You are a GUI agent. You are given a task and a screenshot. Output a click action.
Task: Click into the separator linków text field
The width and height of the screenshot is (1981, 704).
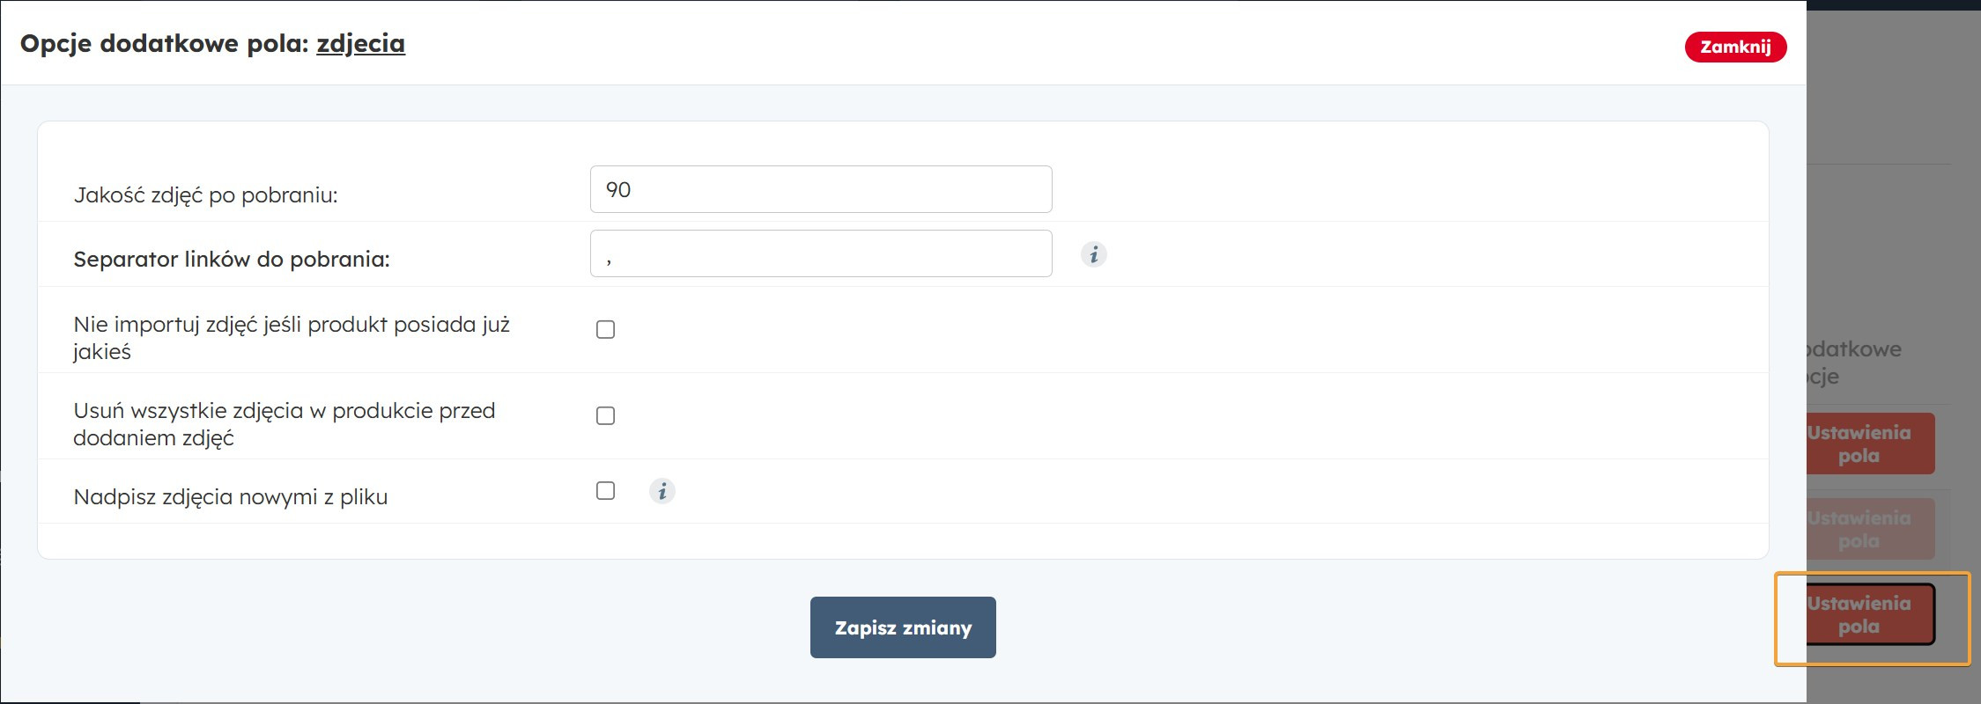coord(820,253)
